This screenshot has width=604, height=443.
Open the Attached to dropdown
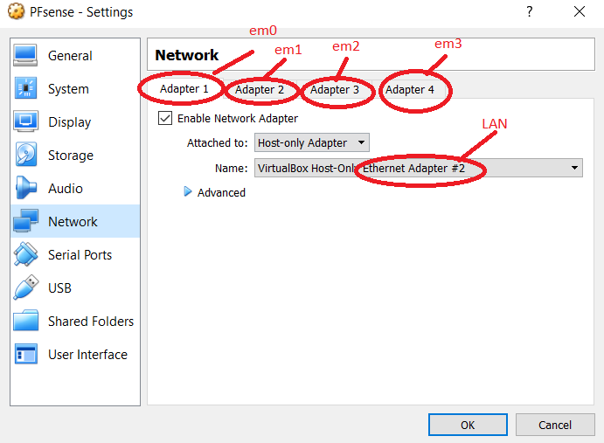point(312,142)
